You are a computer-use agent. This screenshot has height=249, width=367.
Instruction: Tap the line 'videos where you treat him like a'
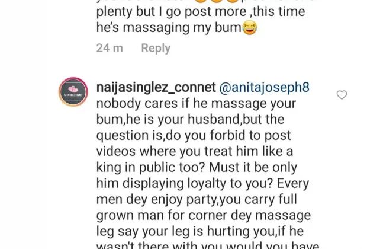pos(195,151)
